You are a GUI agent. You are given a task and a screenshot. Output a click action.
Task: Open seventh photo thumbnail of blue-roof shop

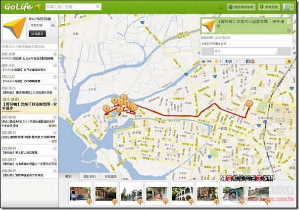[233, 194]
